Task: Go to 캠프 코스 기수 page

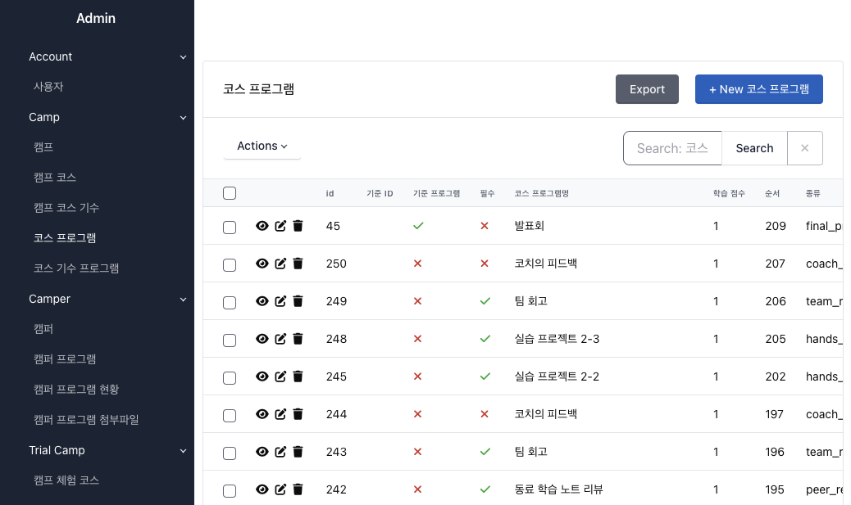Action: click(x=66, y=208)
